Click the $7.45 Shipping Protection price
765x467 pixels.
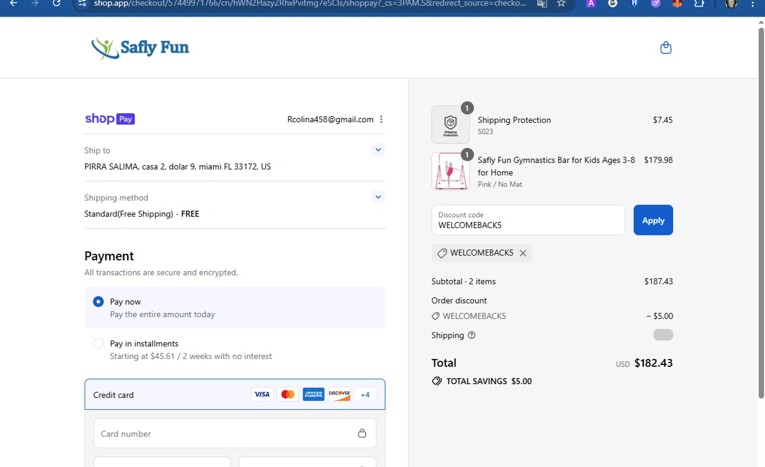tap(662, 120)
